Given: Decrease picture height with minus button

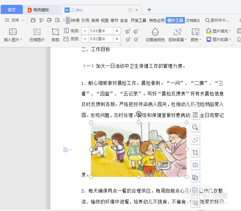Looking at the screenshot, I should (85, 31).
